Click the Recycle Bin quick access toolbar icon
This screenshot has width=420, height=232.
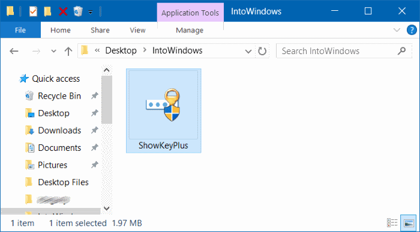tap(78, 11)
